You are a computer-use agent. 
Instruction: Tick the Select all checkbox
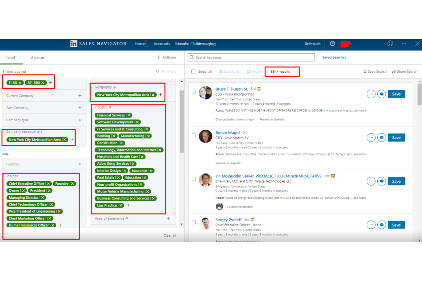click(x=193, y=72)
